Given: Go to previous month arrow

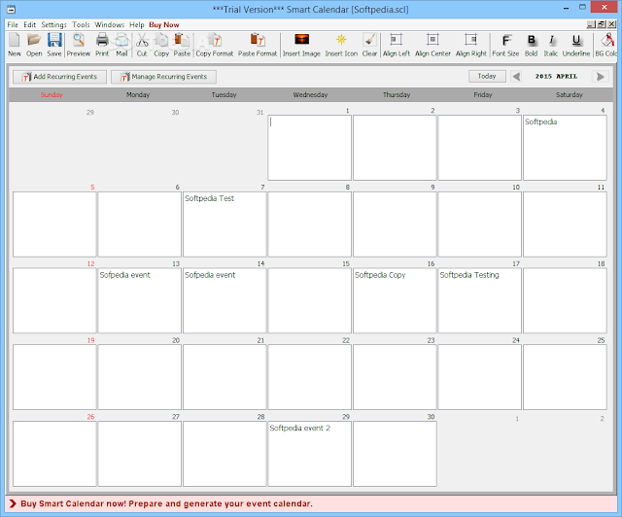Looking at the screenshot, I should pos(516,76).
